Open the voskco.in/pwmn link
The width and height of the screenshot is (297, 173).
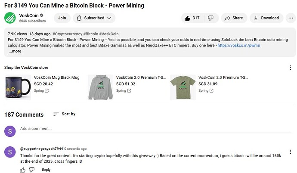[238, 46]
